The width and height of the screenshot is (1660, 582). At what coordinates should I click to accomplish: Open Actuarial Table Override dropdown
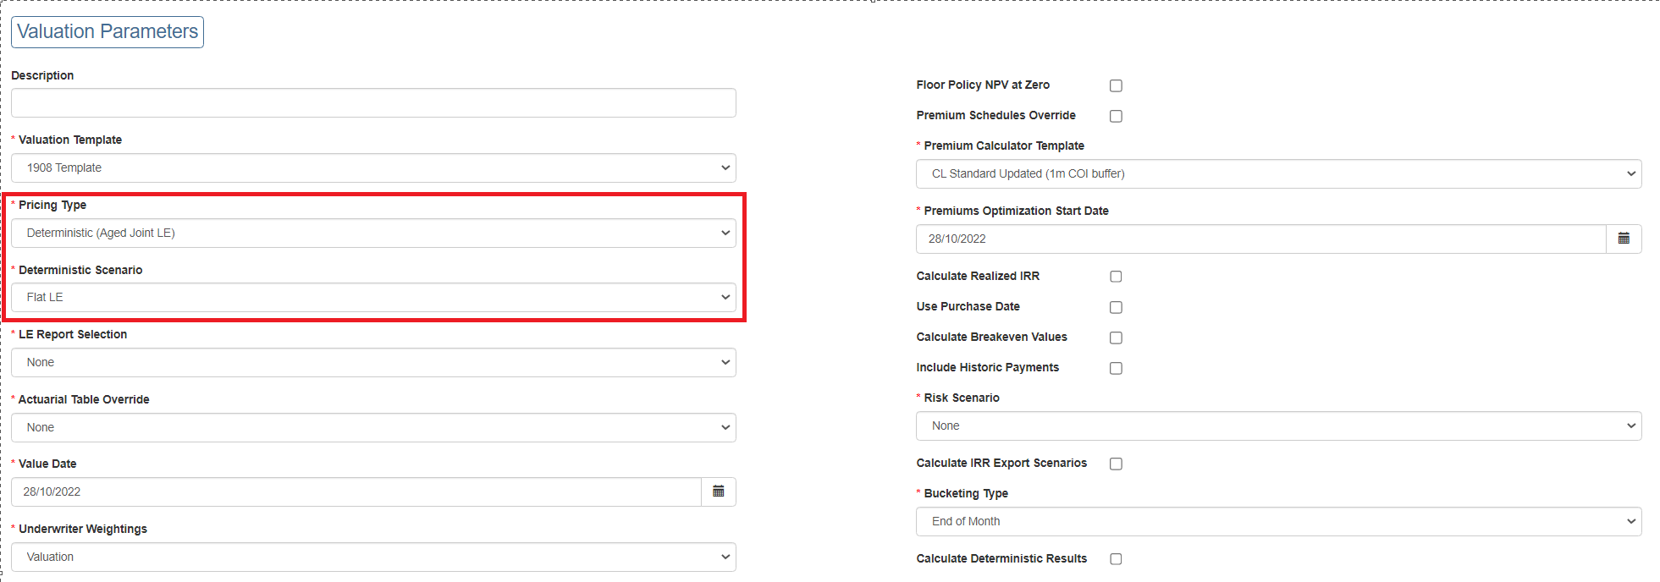(x=373, y=427)
